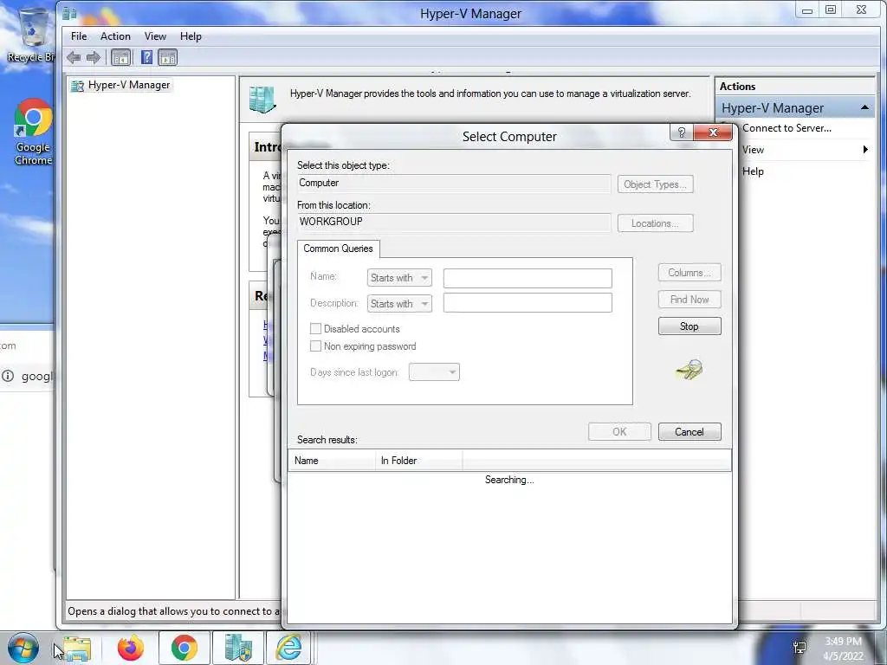Toggle the console tree pane toolbar icon
The height and width of the screenshot is (665, 887).
[x=120, y=57]
